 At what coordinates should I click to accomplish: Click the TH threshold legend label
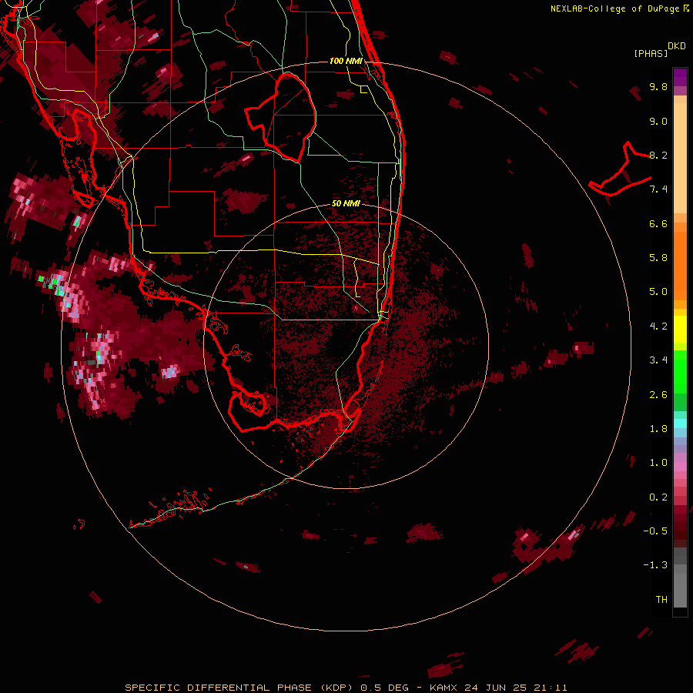[661, 600]
